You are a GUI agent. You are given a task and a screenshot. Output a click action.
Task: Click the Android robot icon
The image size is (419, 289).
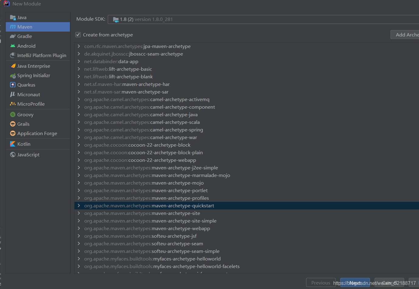tap(13, 46)
